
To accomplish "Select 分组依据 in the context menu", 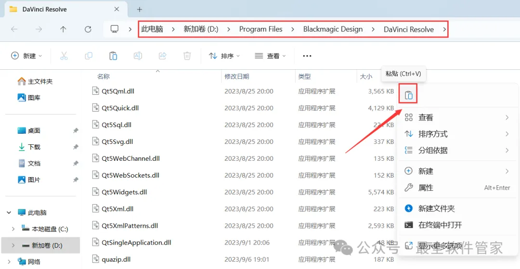I will 458,151.
